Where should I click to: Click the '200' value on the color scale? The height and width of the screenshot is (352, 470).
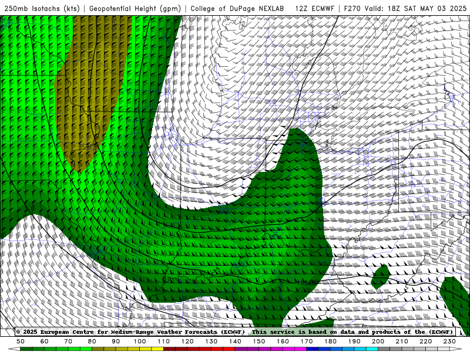point(378,341)
